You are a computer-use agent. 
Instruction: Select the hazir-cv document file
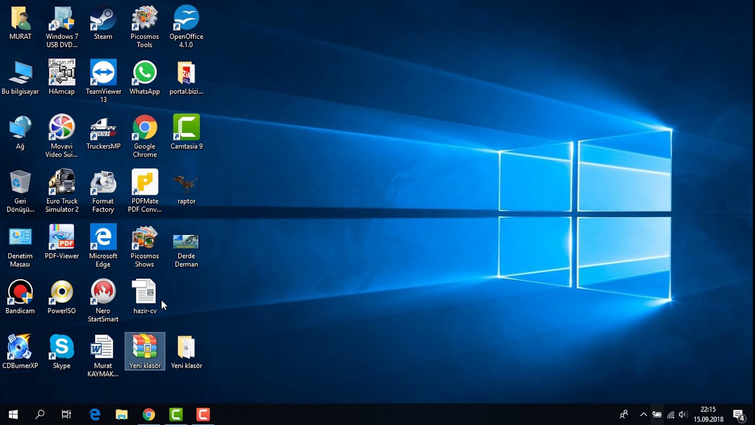pos(145,297)
